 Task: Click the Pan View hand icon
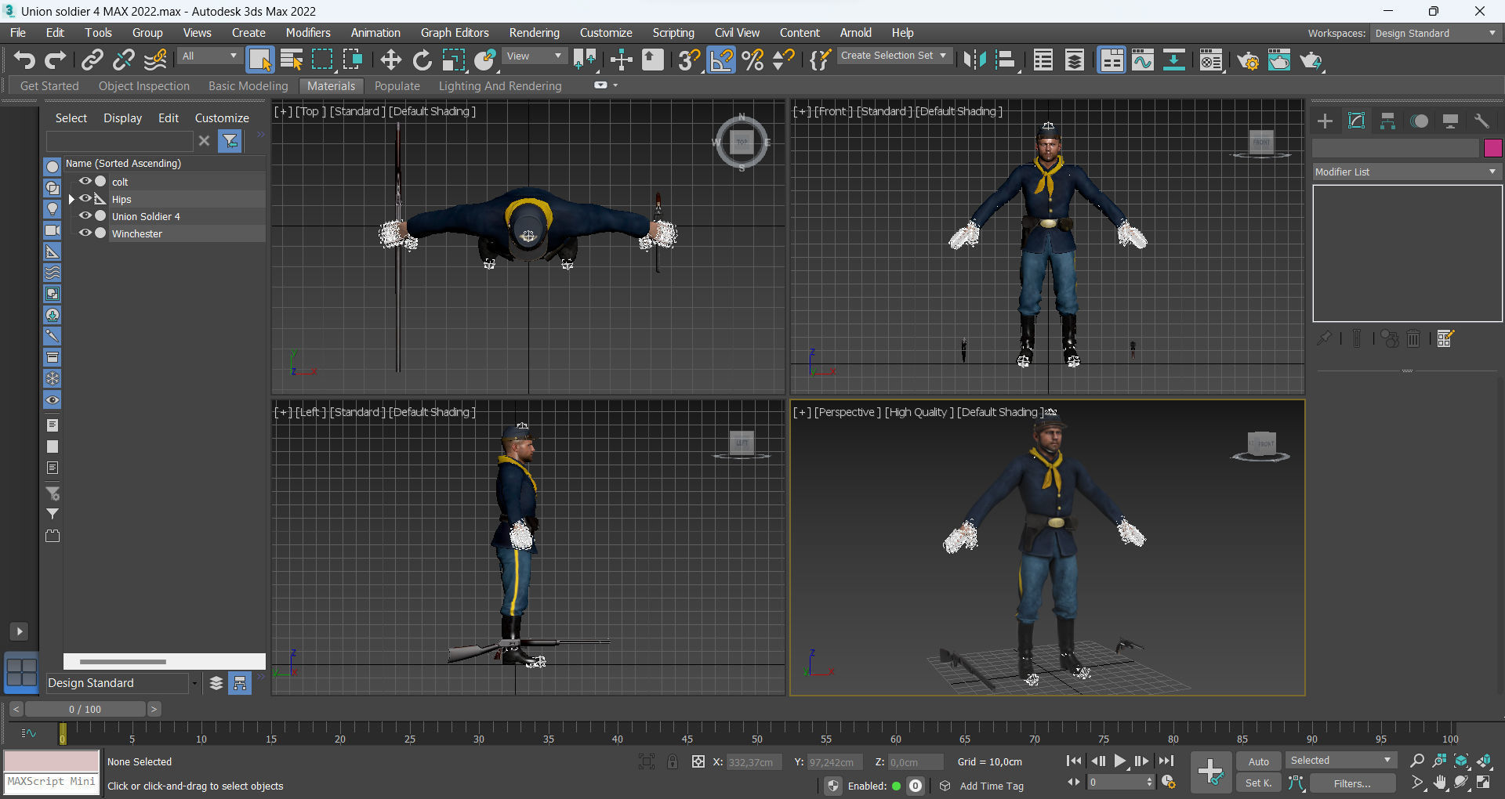tap(1440, 783)
